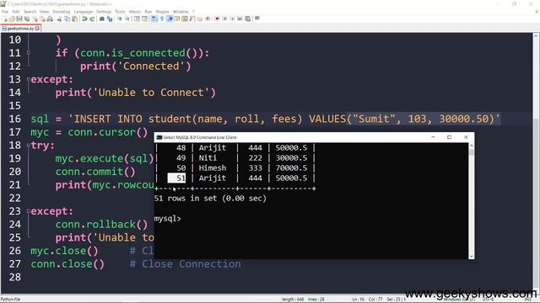This screenshot has width=540, height=303.
Task: Click the Zoom In toolbar icon
Action: pyautogui.click(x=120, y=19)
